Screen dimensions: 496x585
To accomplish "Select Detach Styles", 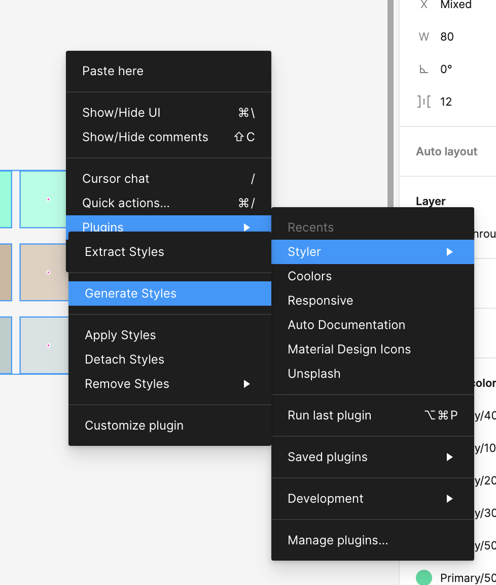I will pos(124,360).
